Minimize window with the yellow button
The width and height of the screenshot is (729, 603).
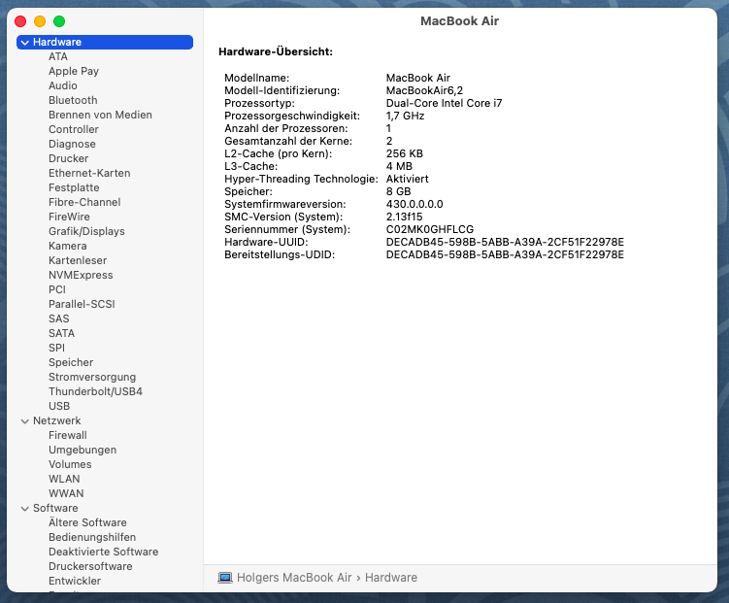point(40,21)
